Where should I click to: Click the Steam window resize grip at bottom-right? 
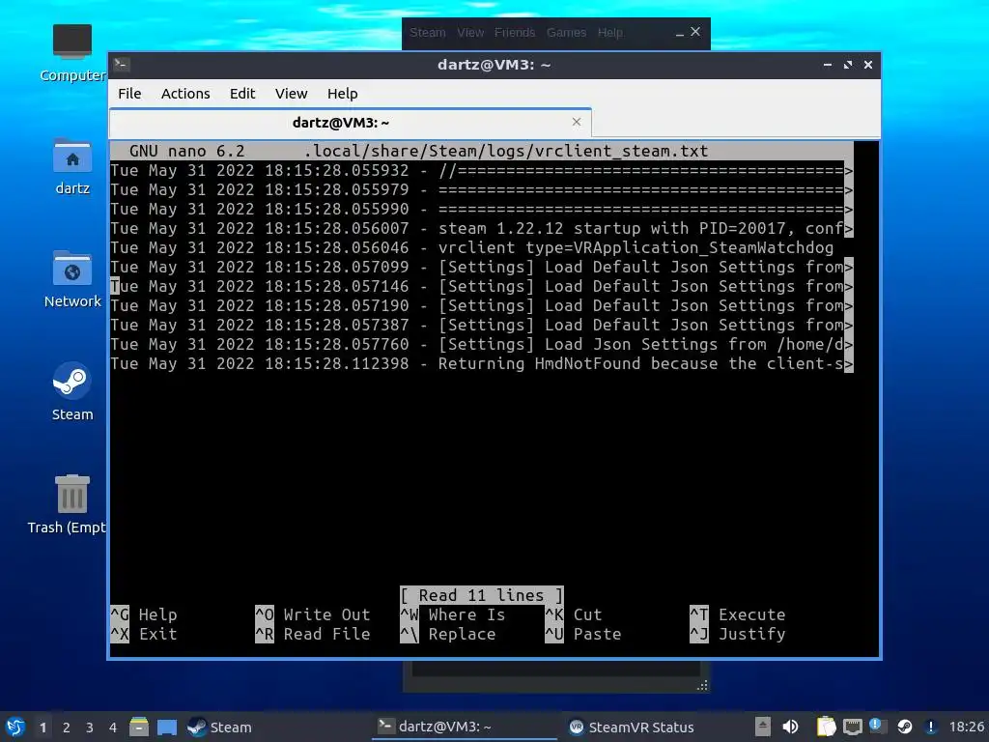coord(702,685)
